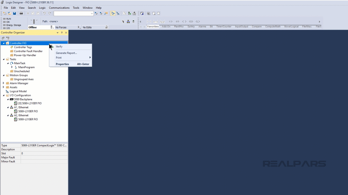Expand the Assets tree node
348x195 pixels.
pos(4,87)
